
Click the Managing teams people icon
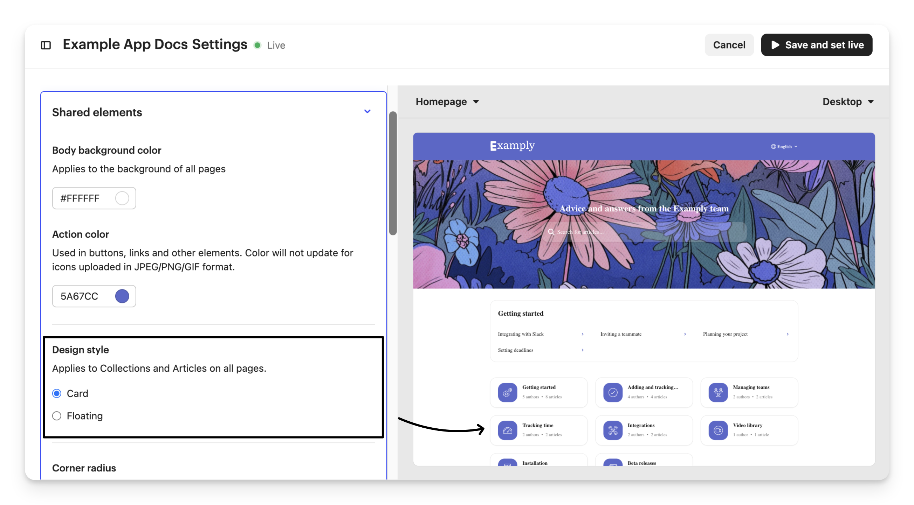tap(718, 392)
